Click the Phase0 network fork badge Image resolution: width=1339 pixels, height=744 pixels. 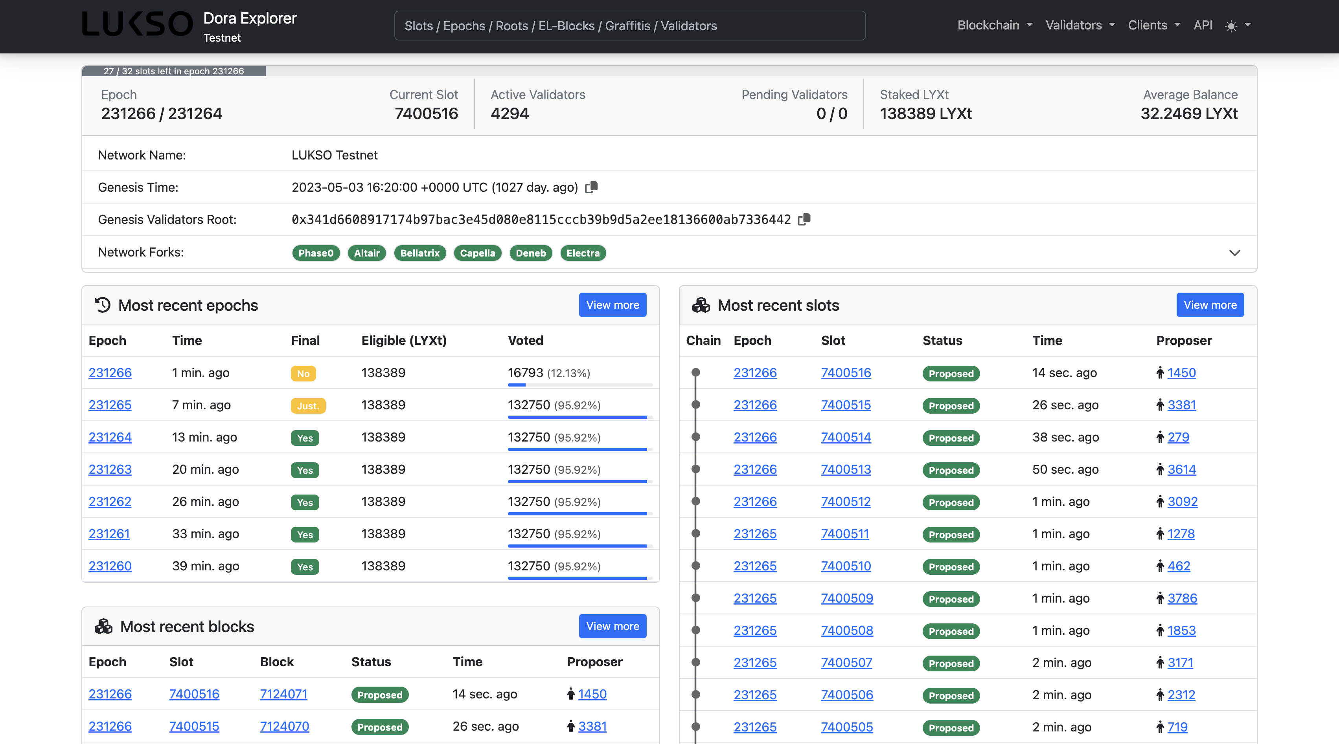coord(316,253)
